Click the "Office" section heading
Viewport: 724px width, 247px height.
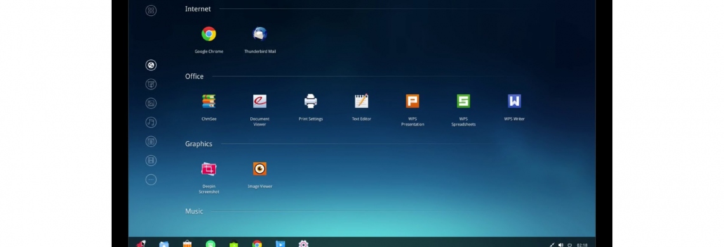(x=194, y=77)
